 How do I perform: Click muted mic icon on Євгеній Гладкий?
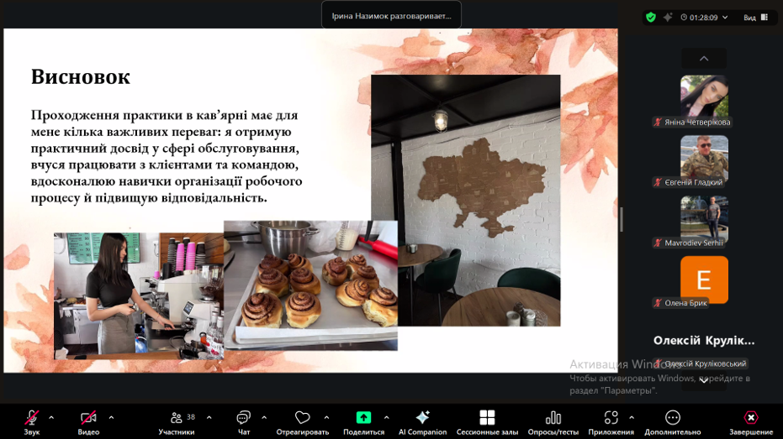[658, 182]
